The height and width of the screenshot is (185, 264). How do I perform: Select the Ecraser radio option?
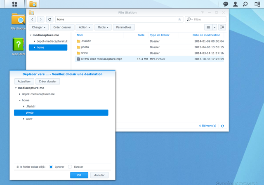click(70, 167)
